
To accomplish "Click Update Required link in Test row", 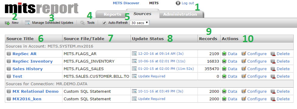I will pos(152,76).
